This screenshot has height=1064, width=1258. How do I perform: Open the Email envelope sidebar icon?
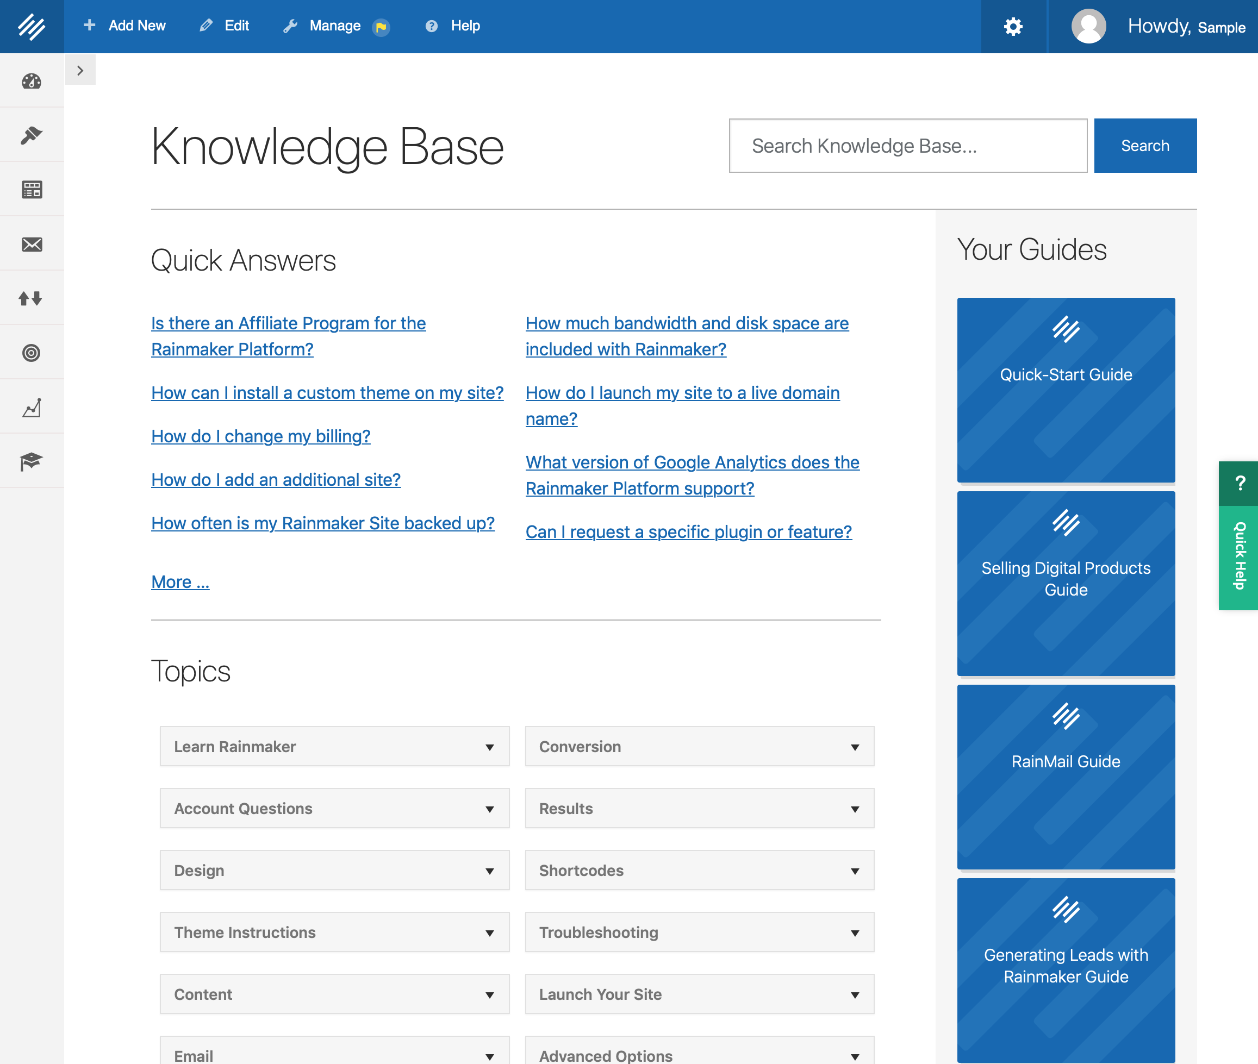pyautogui.click(x=32, y=243)
